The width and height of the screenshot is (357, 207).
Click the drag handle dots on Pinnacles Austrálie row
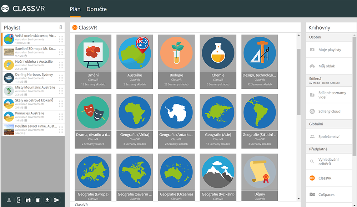coord(61,117)
